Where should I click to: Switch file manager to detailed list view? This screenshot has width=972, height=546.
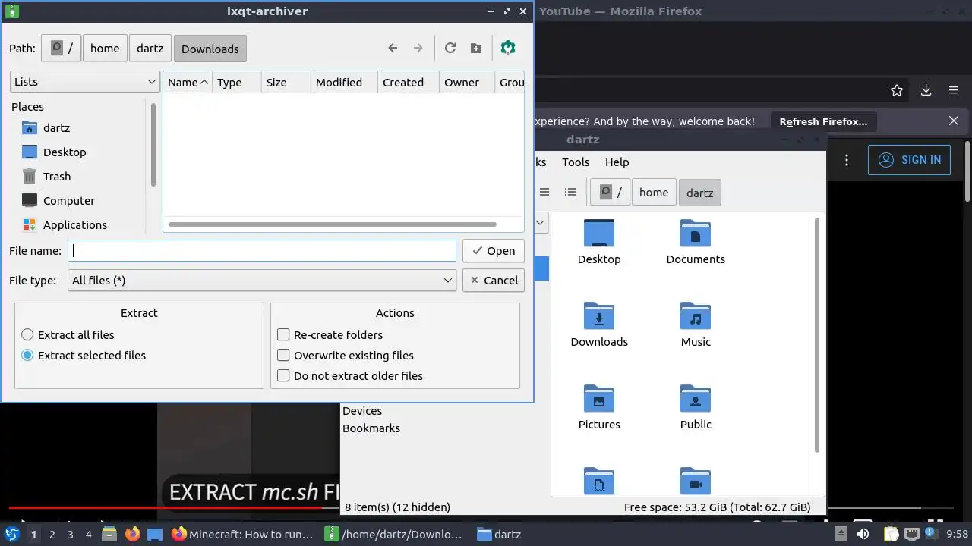[570, 193]
